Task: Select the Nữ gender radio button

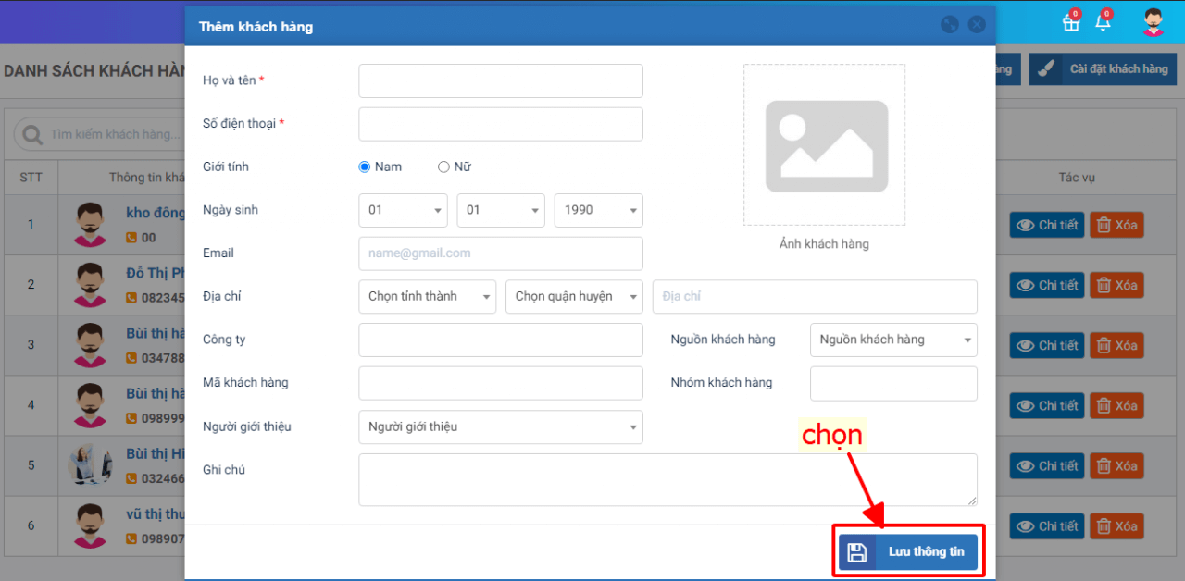Action: 443,167
